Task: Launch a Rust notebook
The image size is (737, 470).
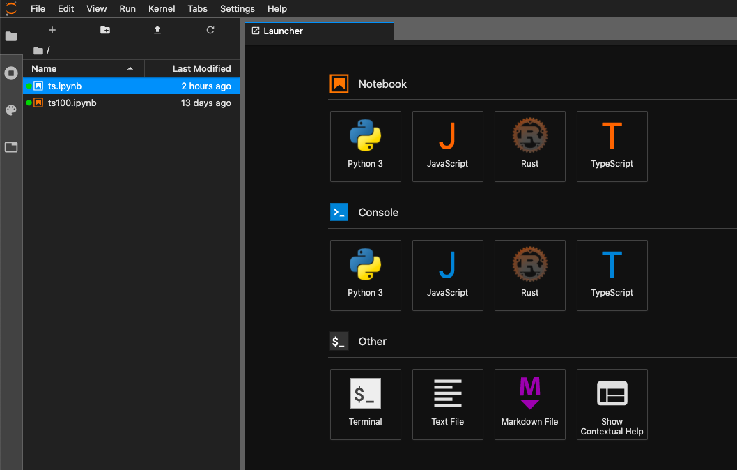Action: (529, 146)
